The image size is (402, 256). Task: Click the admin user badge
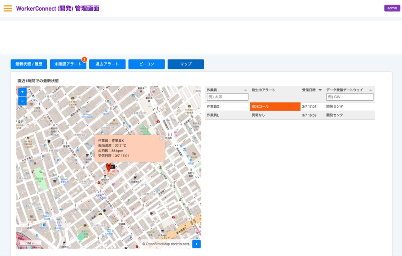pos(392,8)
